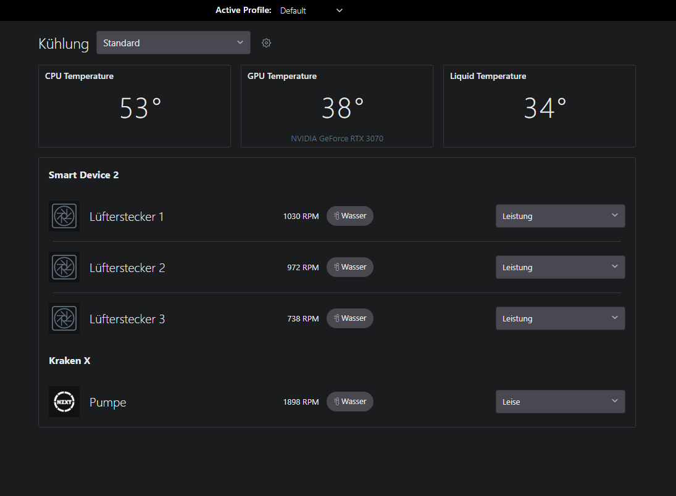This screenshot has width=676, height=496.
Task: Open Leistung dropdown for Lüfterstecker 3
Action: coord(560,318)
